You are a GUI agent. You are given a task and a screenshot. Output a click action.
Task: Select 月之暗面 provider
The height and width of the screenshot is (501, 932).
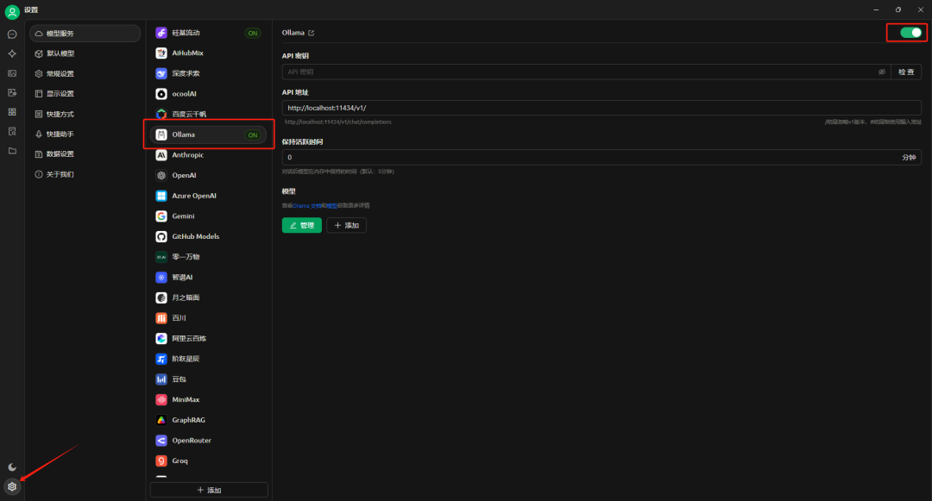[208, 297]
